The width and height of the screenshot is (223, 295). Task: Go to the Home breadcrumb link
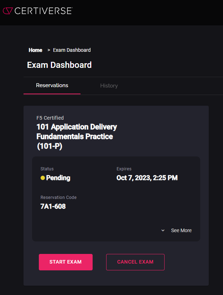35,50
